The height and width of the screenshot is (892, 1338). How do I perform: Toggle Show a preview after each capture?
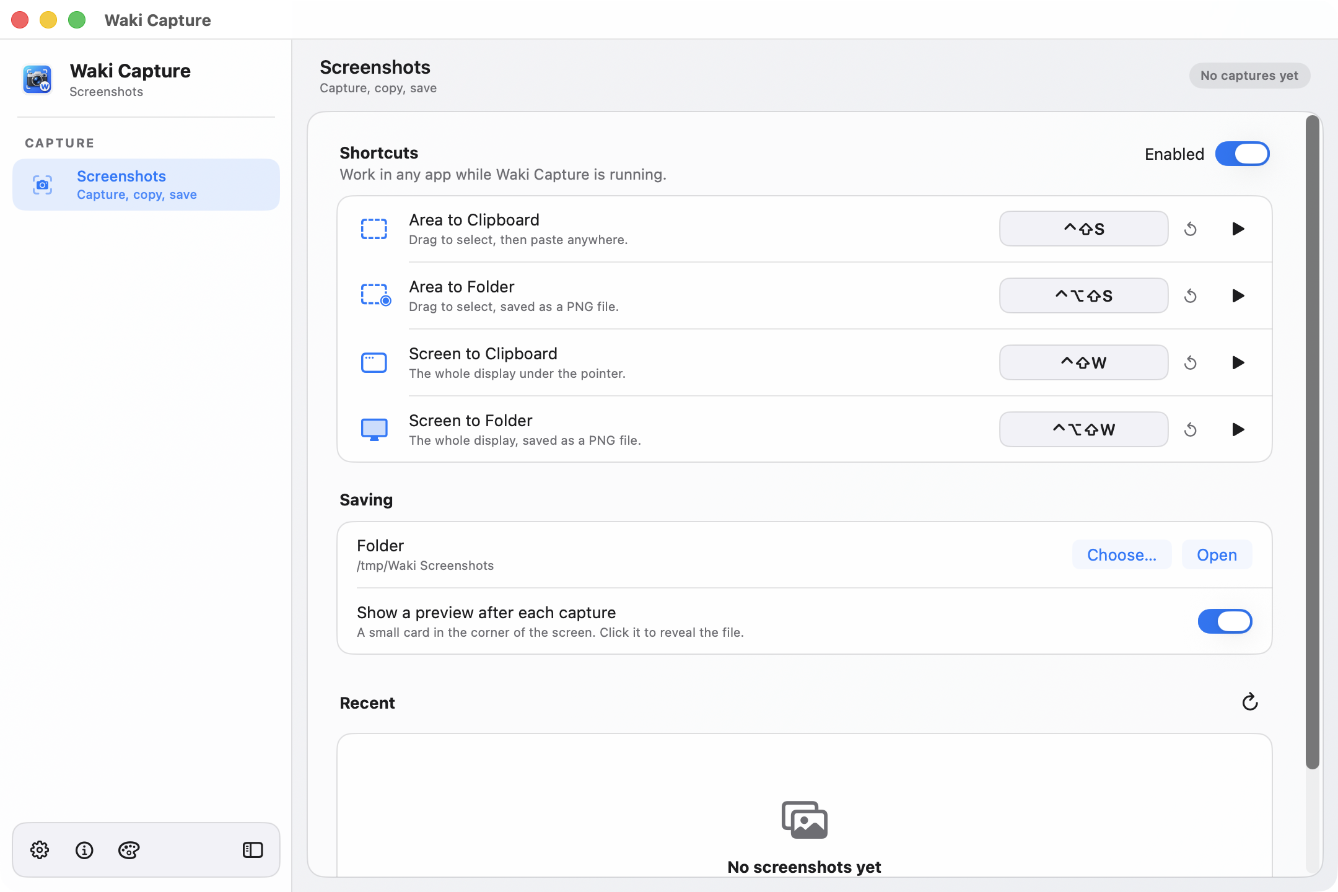1225,621
